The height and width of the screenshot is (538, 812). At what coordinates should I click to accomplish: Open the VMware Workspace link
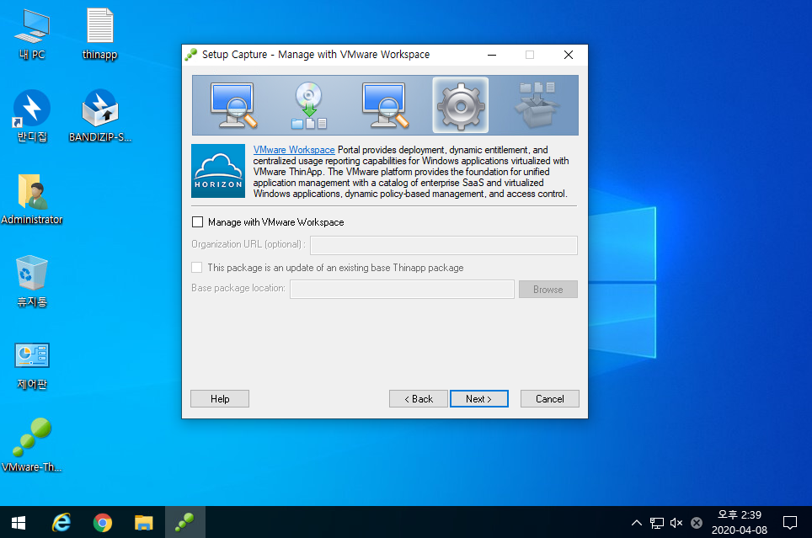[x=294, y=150]
